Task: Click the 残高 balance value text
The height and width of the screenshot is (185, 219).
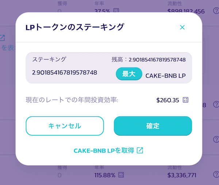Action: point(157,60)
